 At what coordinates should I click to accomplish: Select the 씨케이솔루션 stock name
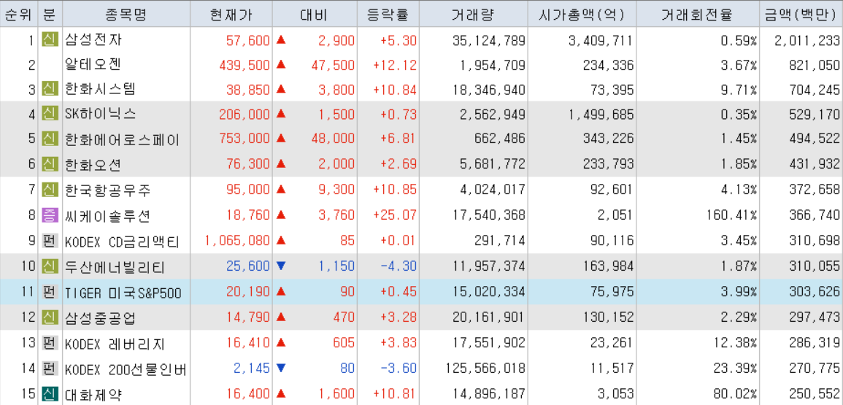coord(107,216)
